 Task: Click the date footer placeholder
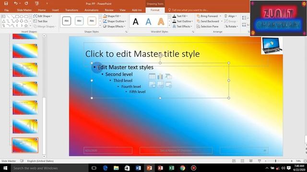(108, 150)
